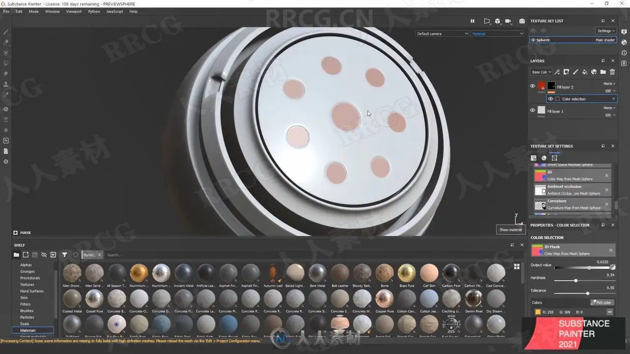
Task: Adjust the Tolerance slider
Action: point(585,294)
